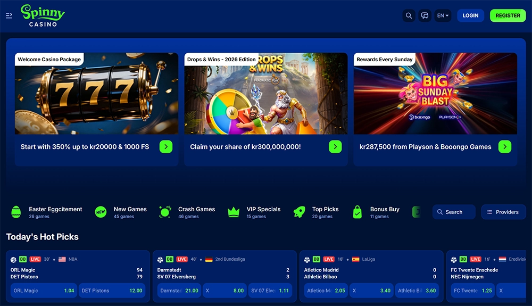Click the New Games NEW badge icon
Image resolution: width=532 pixels, height=306 pixels.
point(101,212)
